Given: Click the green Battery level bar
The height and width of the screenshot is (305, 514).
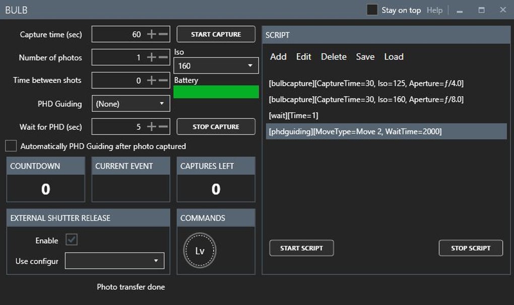Looking at the screenshot, I should pos(216,92).
